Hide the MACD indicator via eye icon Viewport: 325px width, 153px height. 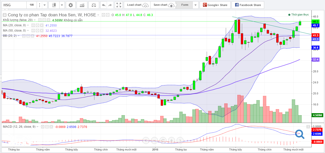pos(43,127)
